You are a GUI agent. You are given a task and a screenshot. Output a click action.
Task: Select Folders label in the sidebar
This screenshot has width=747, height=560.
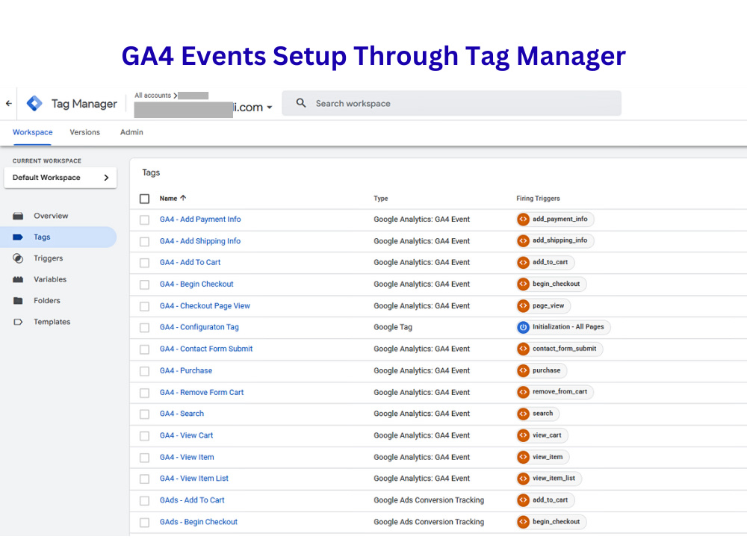pyautogui.click(x=46, y=300)
